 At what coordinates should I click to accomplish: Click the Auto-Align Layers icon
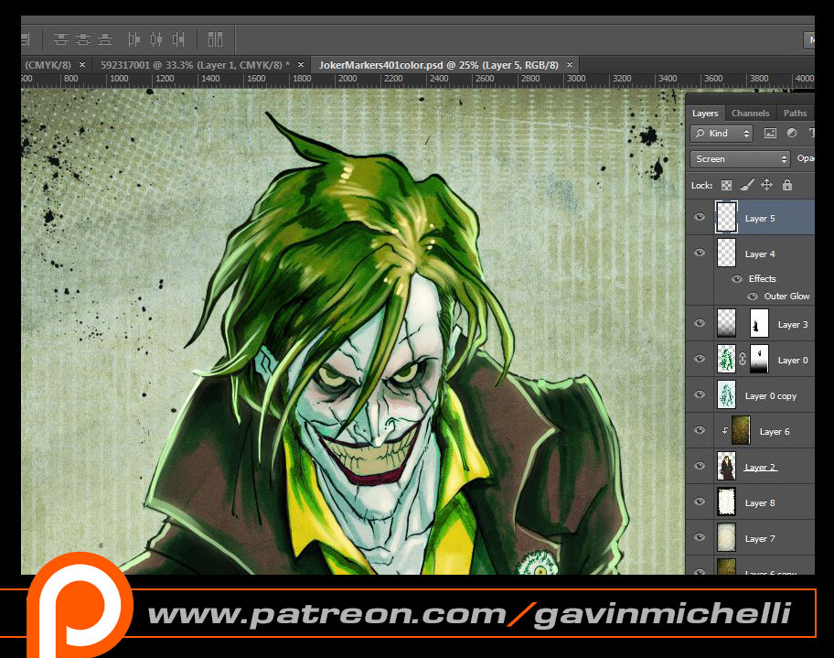(215, 38)
